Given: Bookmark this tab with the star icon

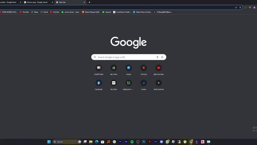Looking at the screenshot, I should 240,7.
